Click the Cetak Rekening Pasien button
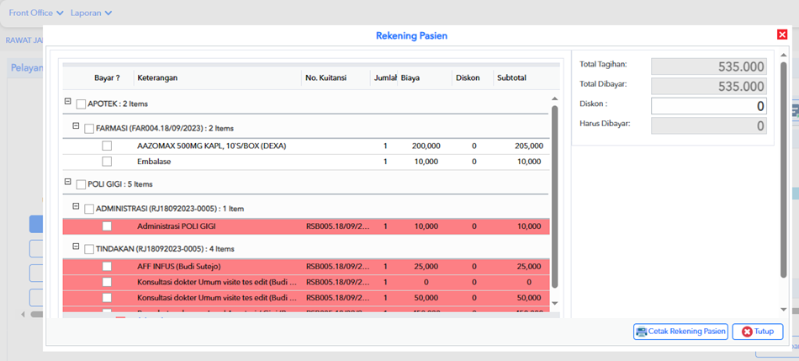Image resolution: width=799 pixels, height=361 pixels. 680,332
